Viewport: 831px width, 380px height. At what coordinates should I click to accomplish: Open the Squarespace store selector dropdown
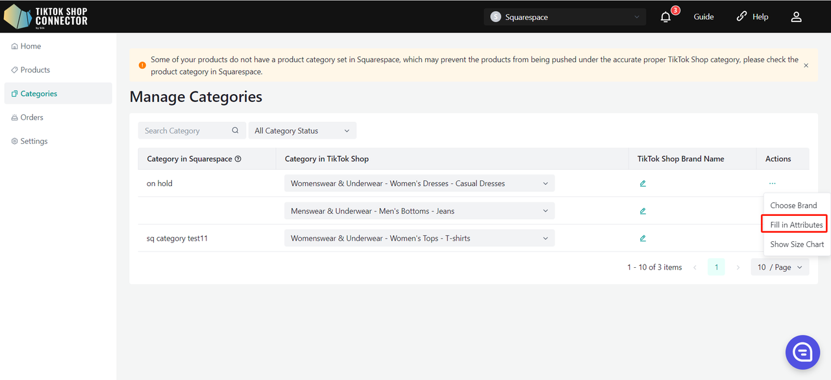pyautogui.click(x=565, y=17)
